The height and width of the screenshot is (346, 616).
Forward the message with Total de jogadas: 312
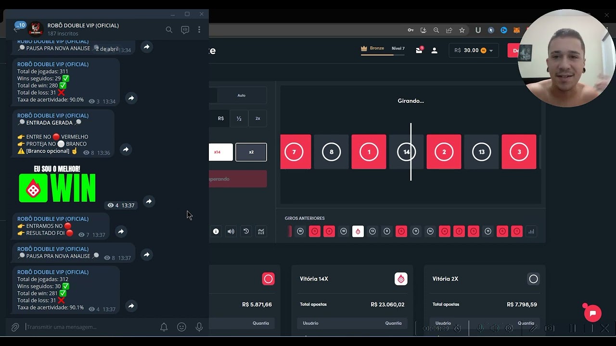131,306
